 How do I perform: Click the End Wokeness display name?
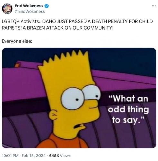click(x=29, y=6)
